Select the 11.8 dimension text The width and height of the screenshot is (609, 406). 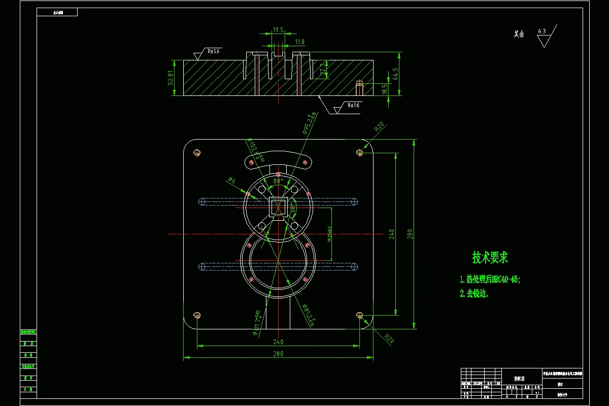[300, 42]
